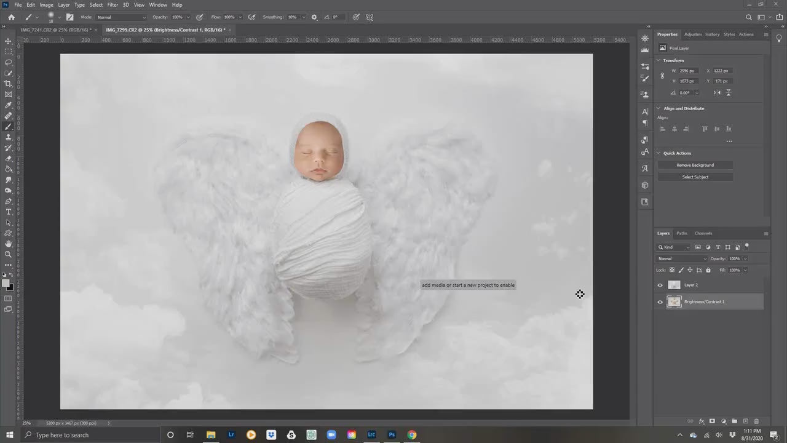Open Lightroom from the taskbar
The image size is (787, 443).
click(231, 435)
